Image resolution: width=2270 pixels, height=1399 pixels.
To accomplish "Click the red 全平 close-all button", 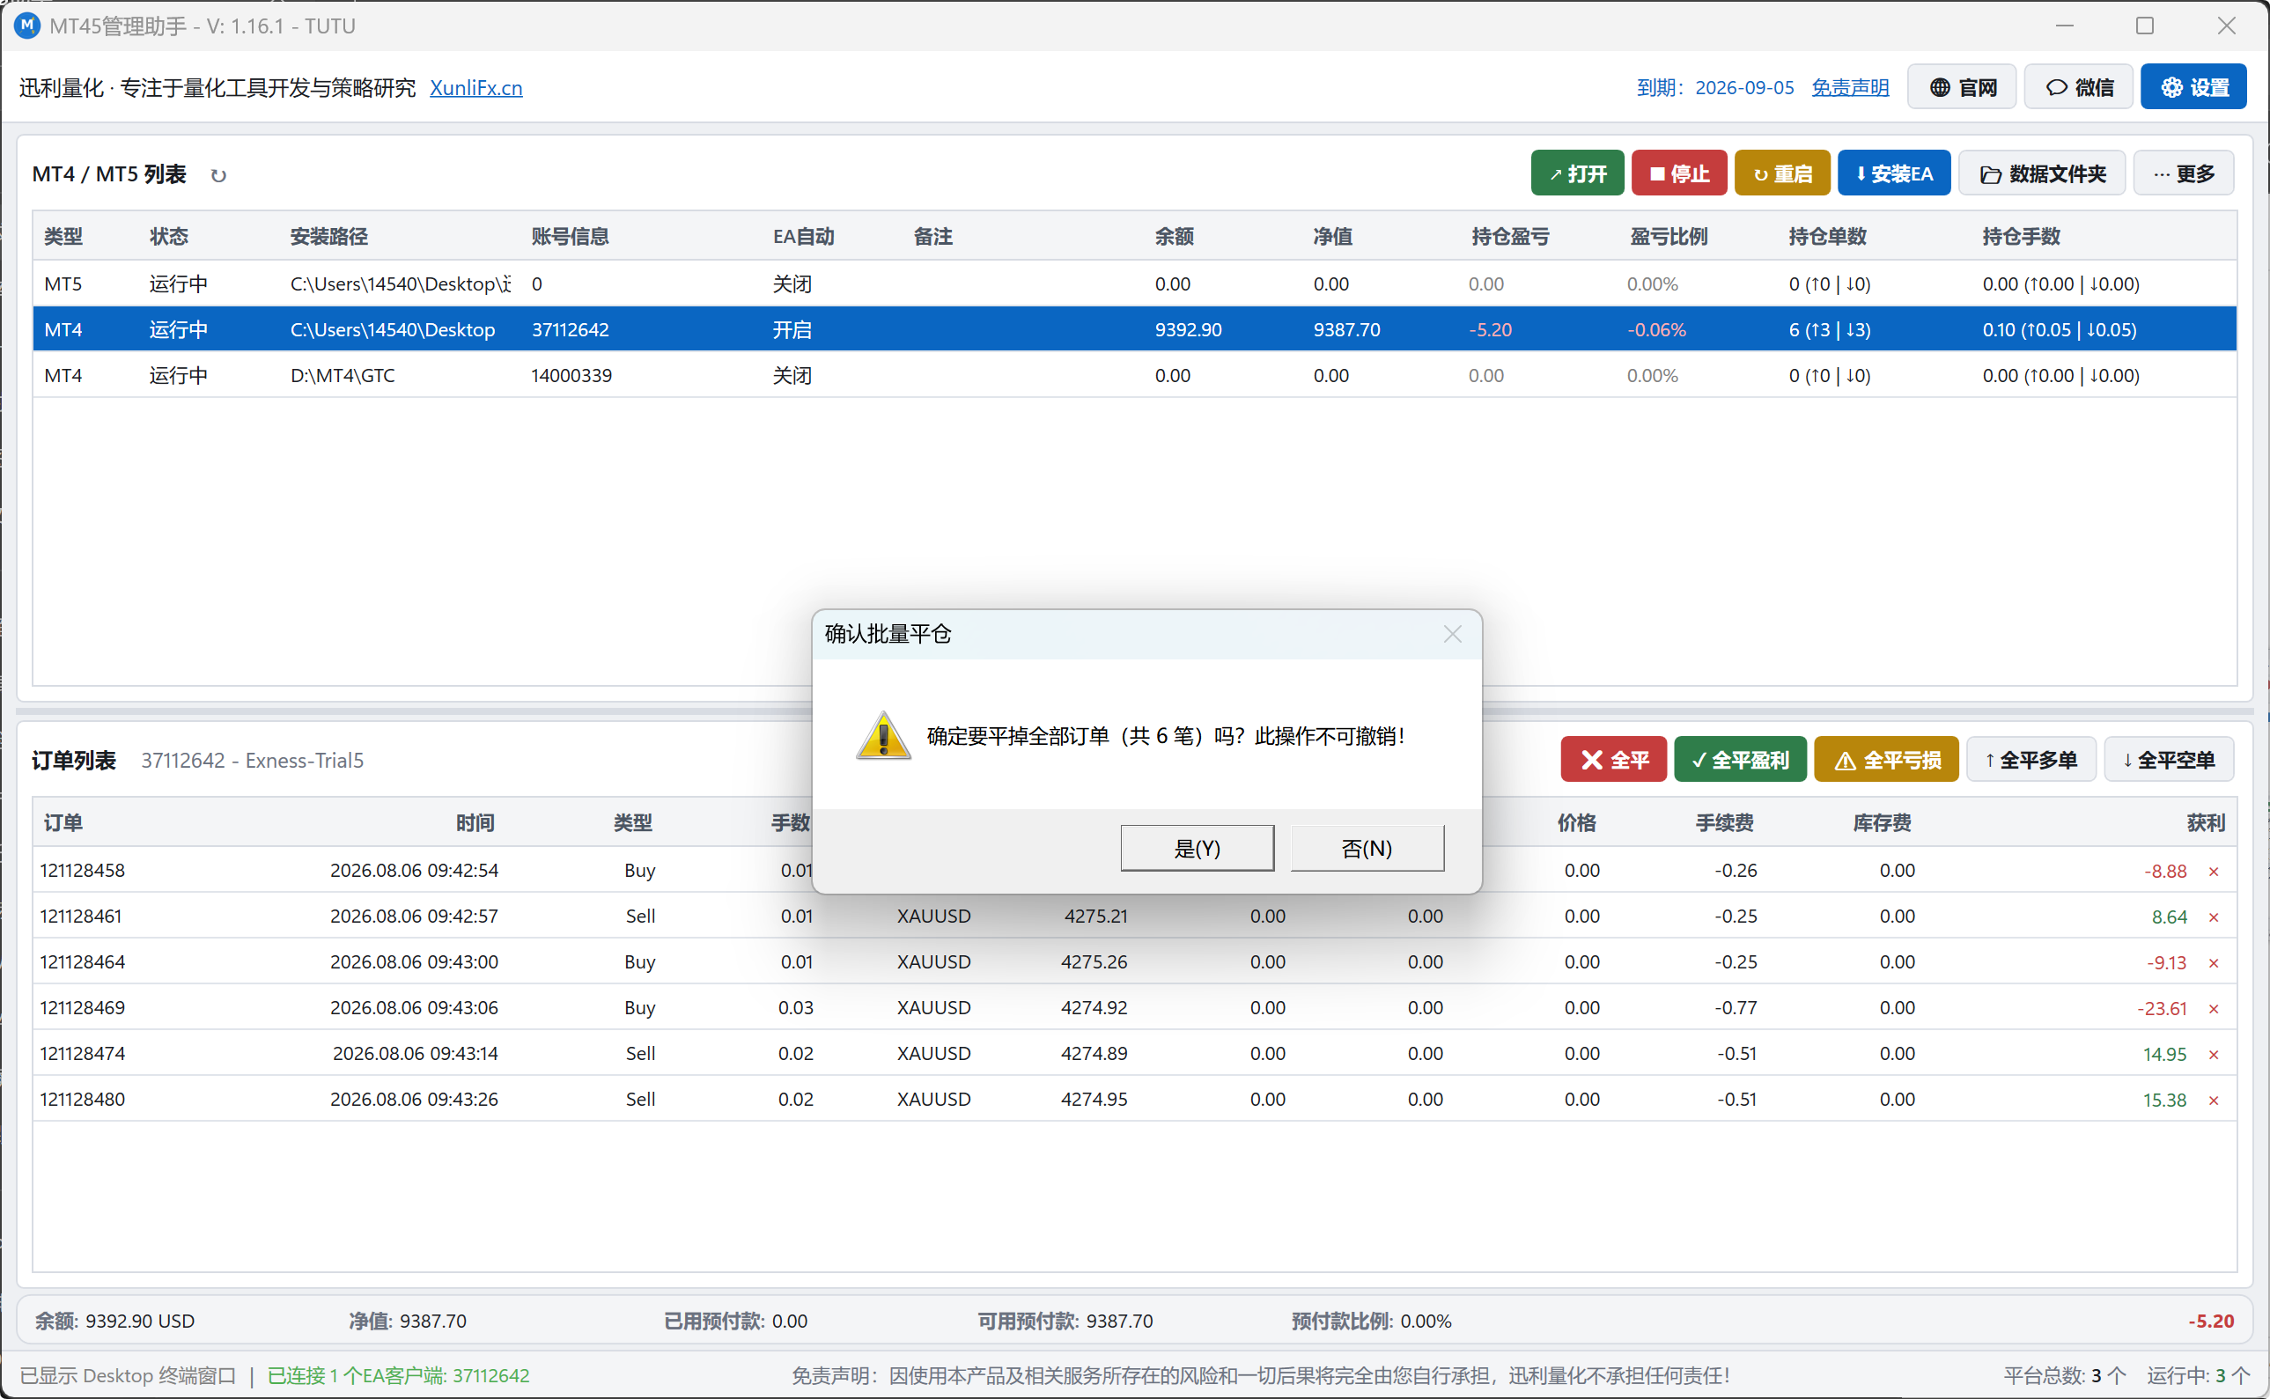I will 1613,760.
